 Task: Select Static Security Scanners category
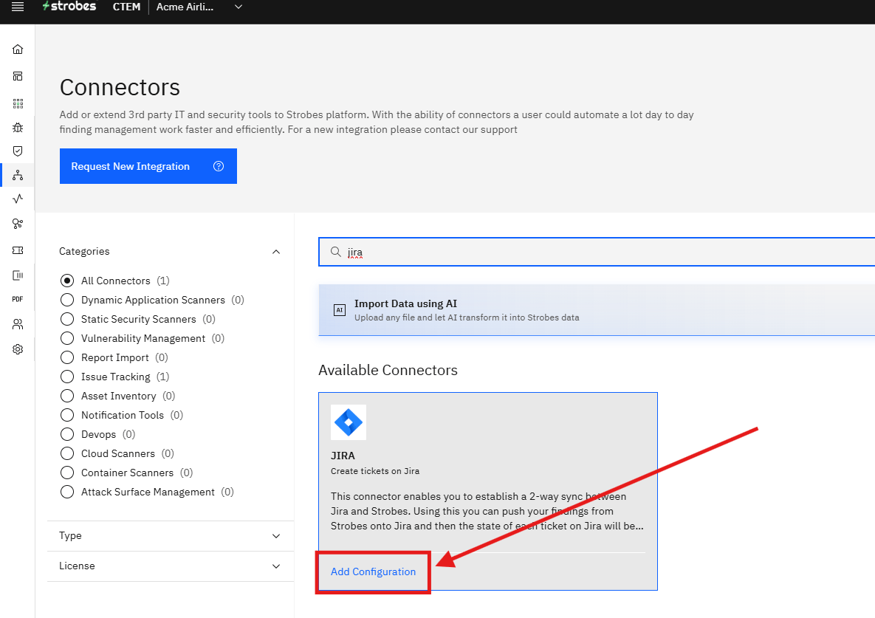(67, 319)
